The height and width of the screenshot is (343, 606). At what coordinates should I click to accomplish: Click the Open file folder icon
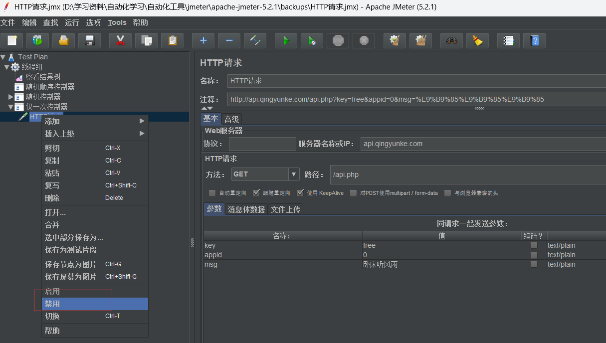63,40
